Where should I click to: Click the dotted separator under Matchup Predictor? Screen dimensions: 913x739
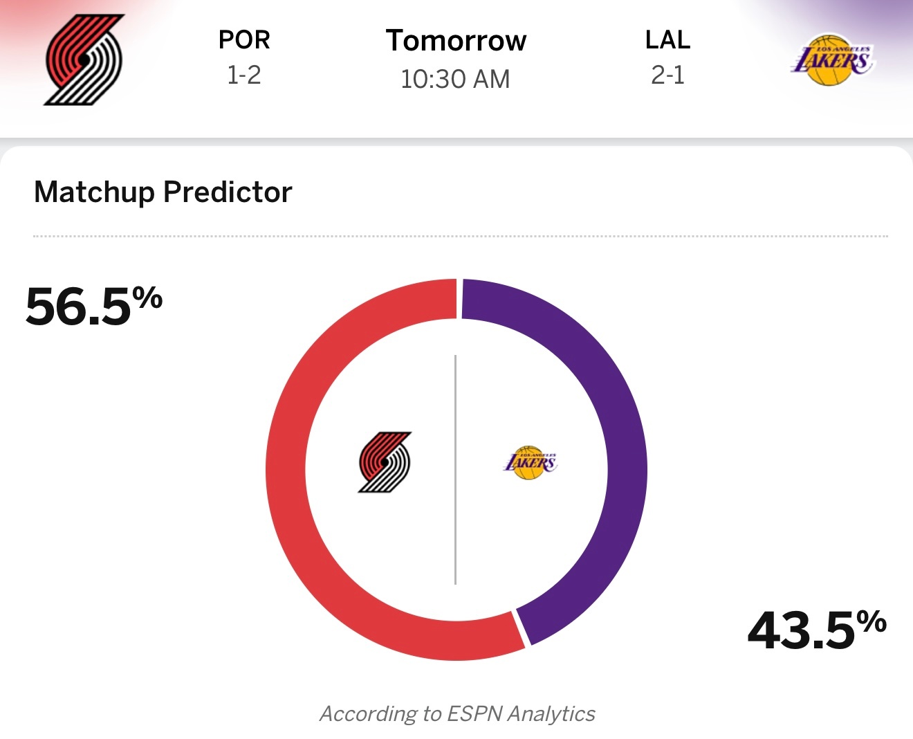[x=460, y=236]
